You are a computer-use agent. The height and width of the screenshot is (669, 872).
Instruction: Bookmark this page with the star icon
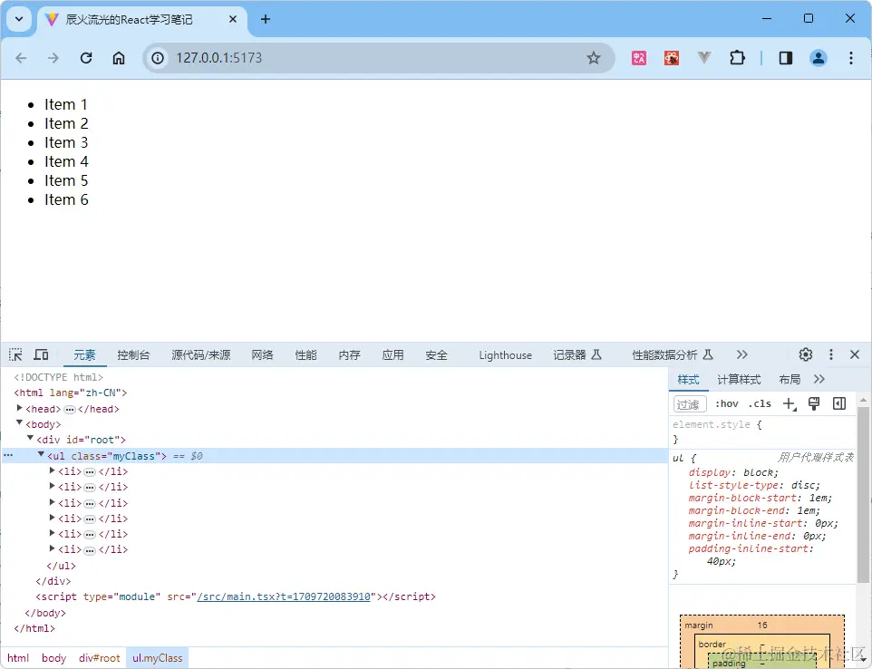[x=594, y=58]
